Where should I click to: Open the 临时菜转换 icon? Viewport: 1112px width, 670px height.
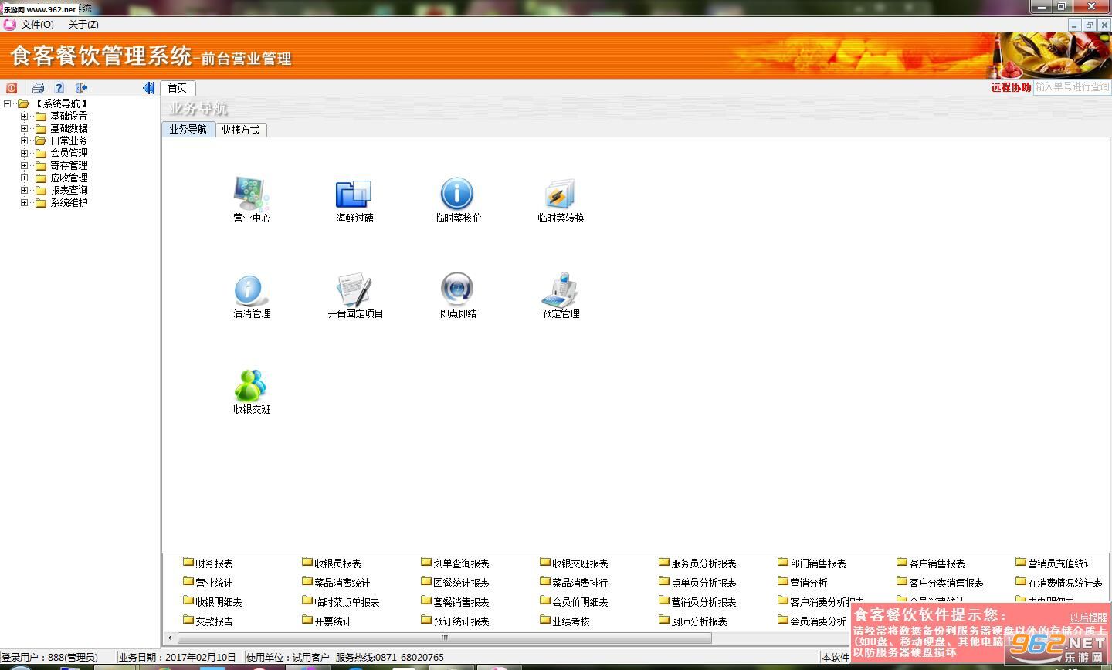click(x=561, y=194)
